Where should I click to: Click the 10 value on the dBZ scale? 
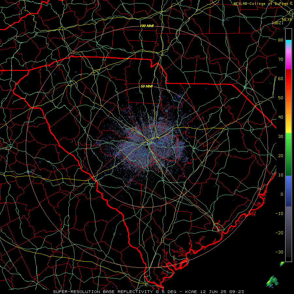(281, 175)
